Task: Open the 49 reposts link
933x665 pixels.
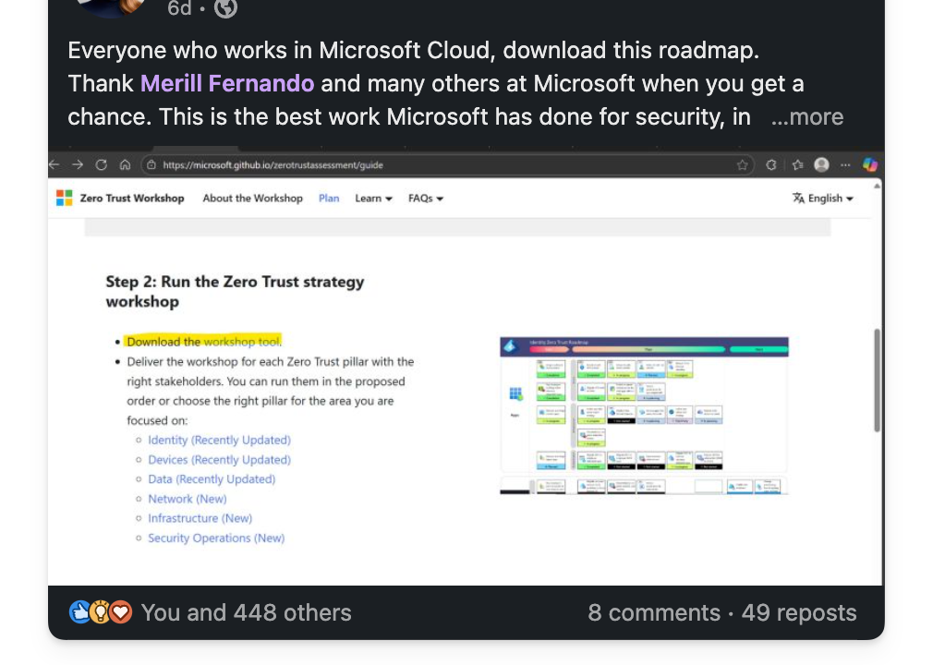Action: point(799,612)
